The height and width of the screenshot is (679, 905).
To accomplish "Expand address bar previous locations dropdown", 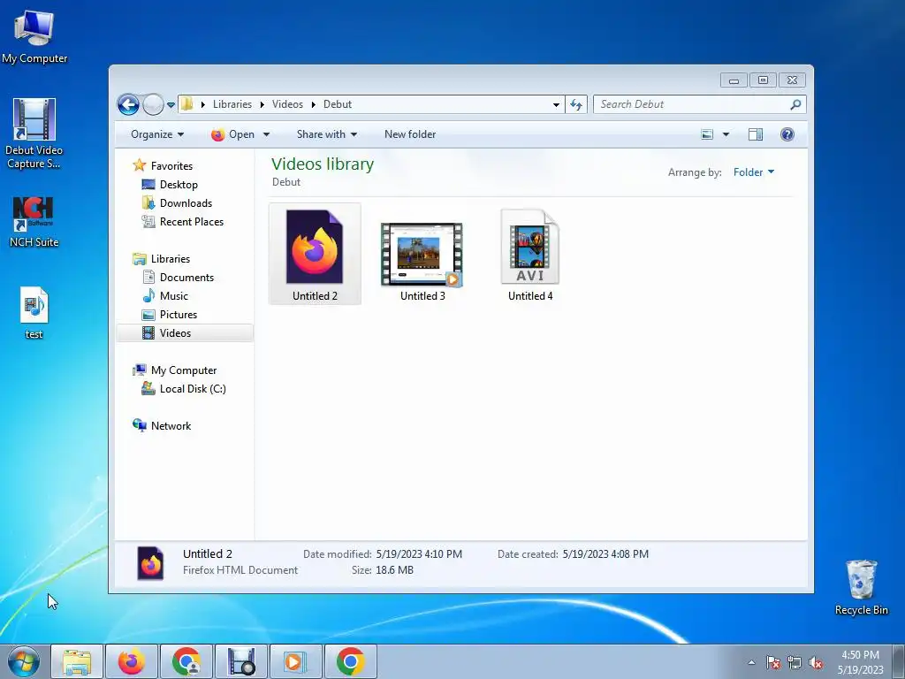I will (556, 104).
